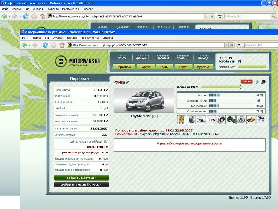The image size is (278, 209).
Task: Open список гонок link
Action: pos(97,147)
